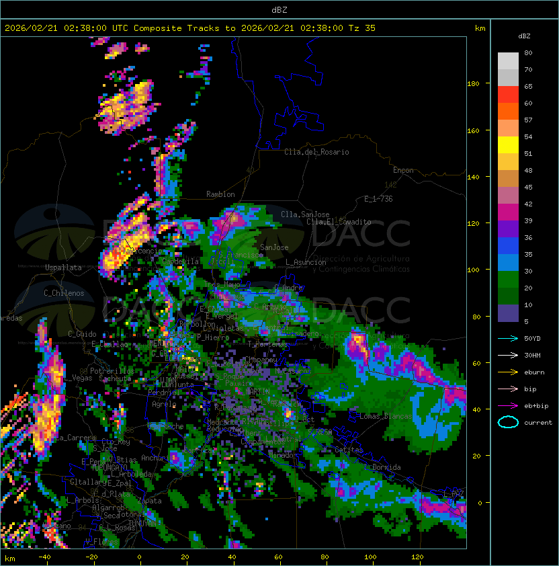Click the 'current' legend label
559x566 pixels.
pyautogui.click(x=538, y=423)
